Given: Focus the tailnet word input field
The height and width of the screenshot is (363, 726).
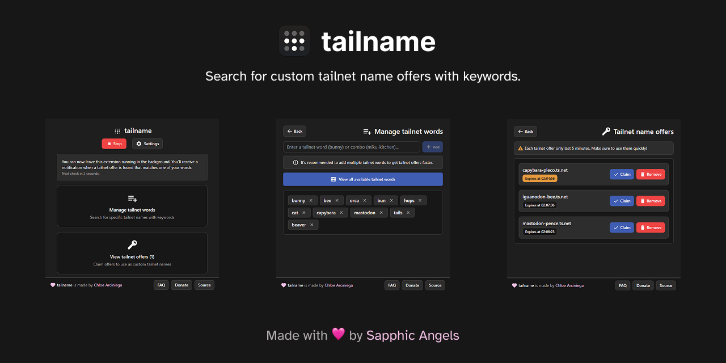Looking at the screenshot, I should [352, 147].
